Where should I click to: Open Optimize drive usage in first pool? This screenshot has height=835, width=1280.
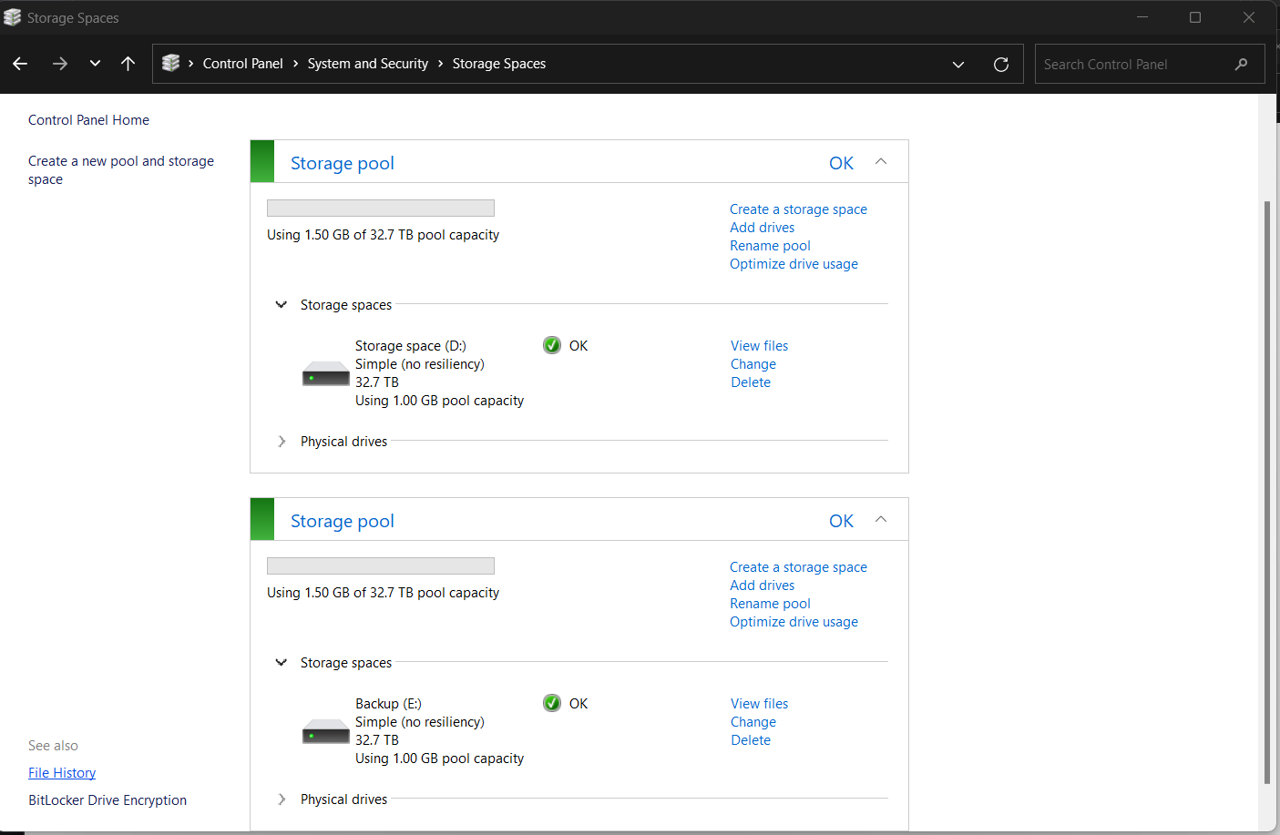[794, 264]
